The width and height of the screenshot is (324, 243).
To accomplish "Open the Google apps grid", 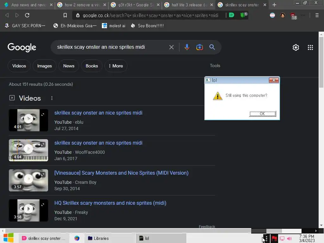I will (x=310, y=47).
